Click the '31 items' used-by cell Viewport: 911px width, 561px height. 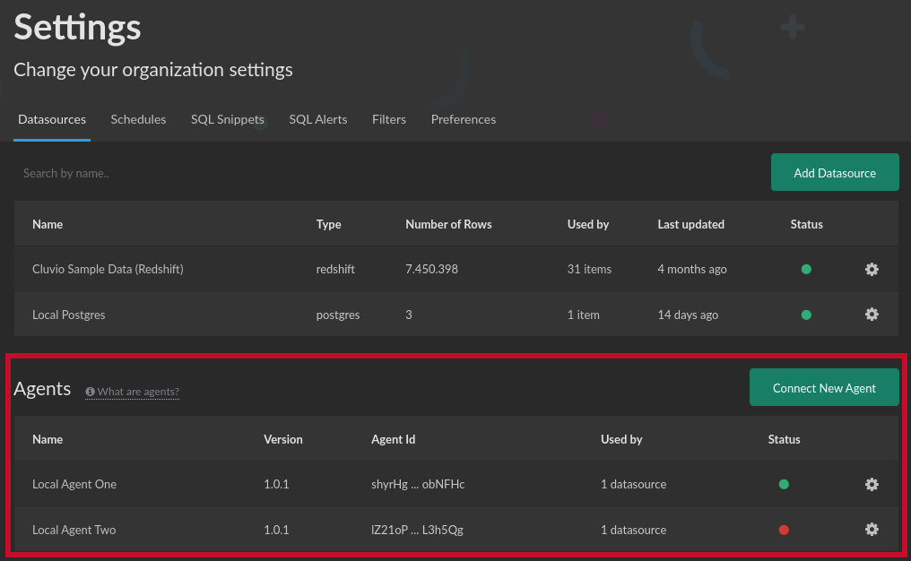click(589, 269)
